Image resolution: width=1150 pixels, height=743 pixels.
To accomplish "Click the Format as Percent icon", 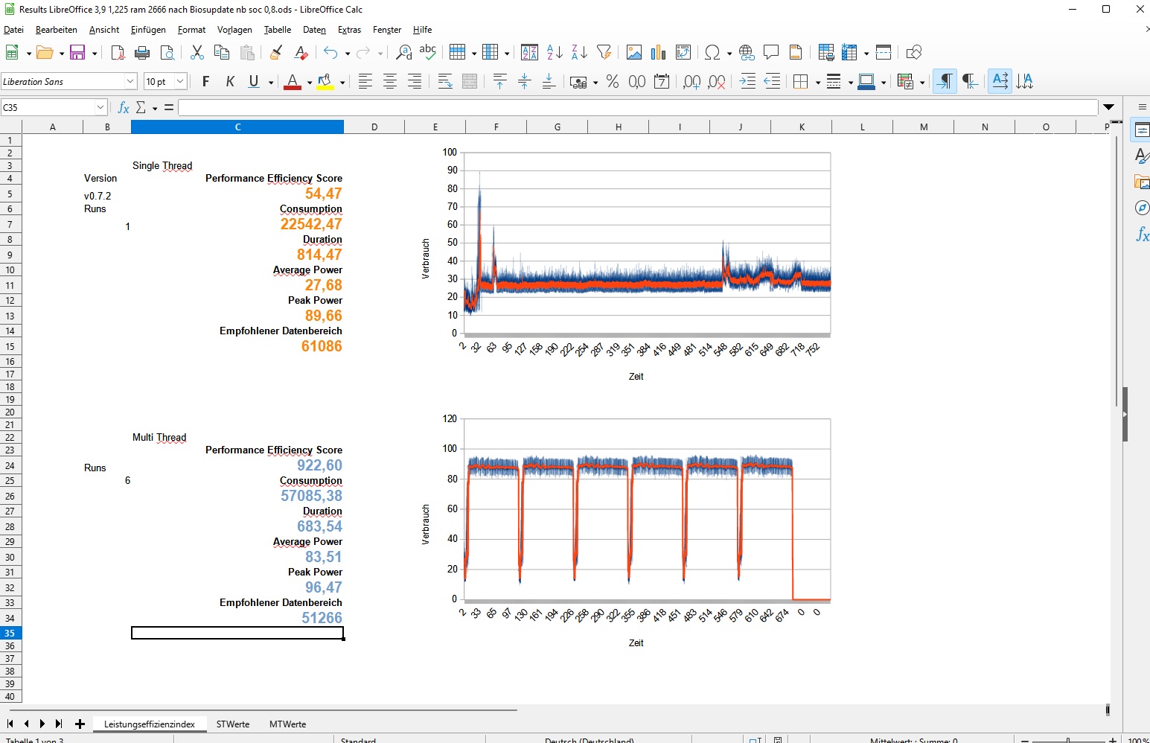I will coord(613,81).
